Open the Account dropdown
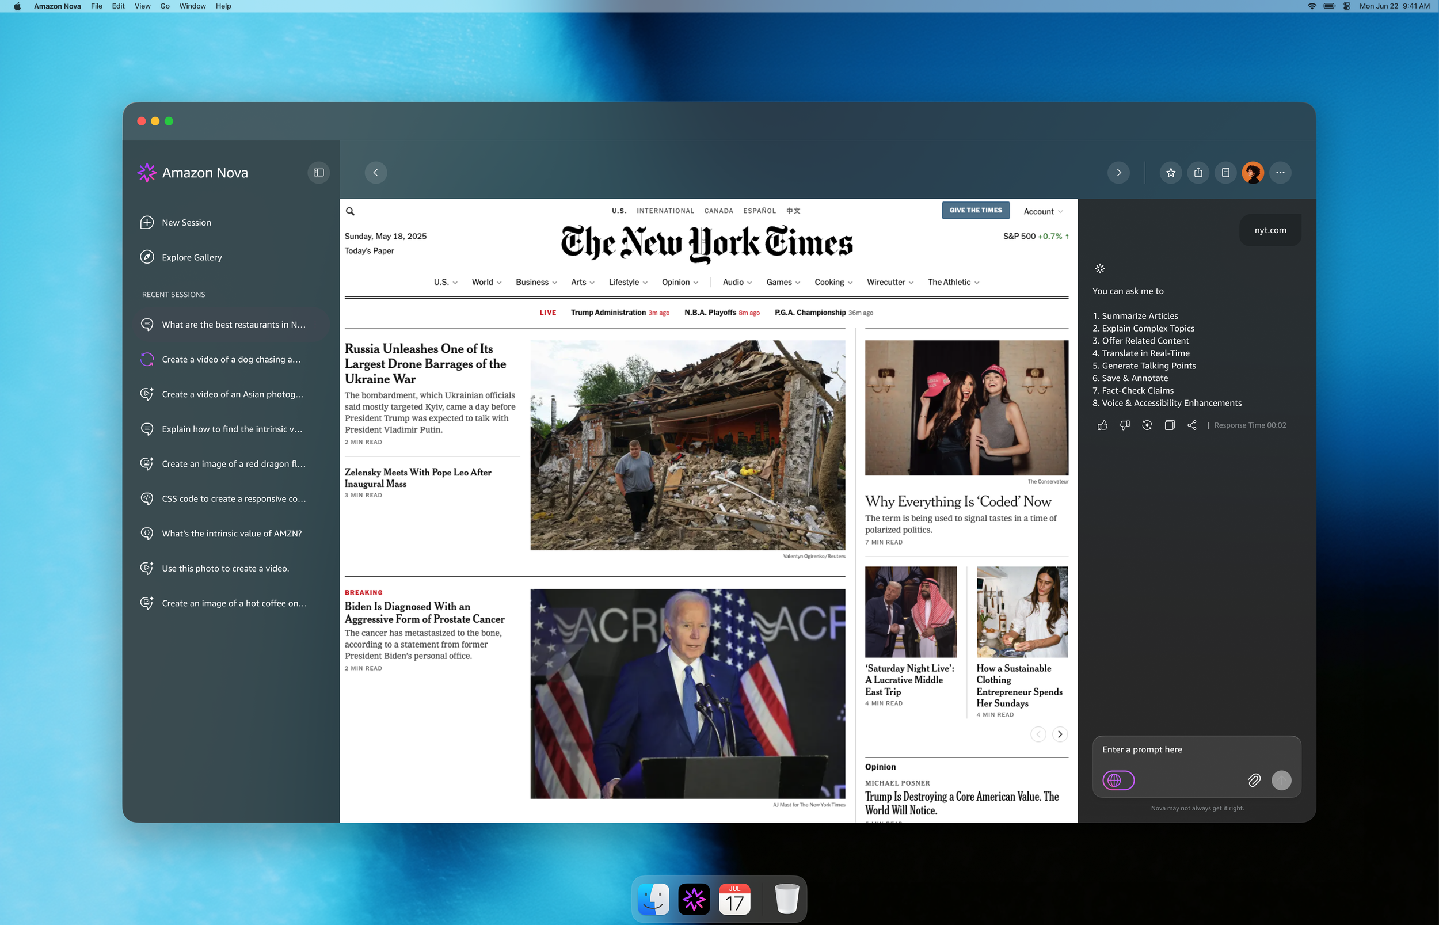1439x925 pixels. point(1043,211)
